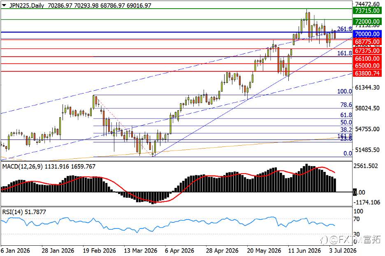Click the Fibonacci 38.2 level label
This screenshot has width=385, height=256.
click(x=346, y=130)
